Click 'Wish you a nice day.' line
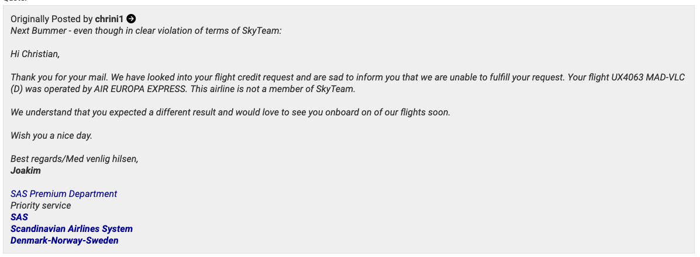 click(51, 136)
